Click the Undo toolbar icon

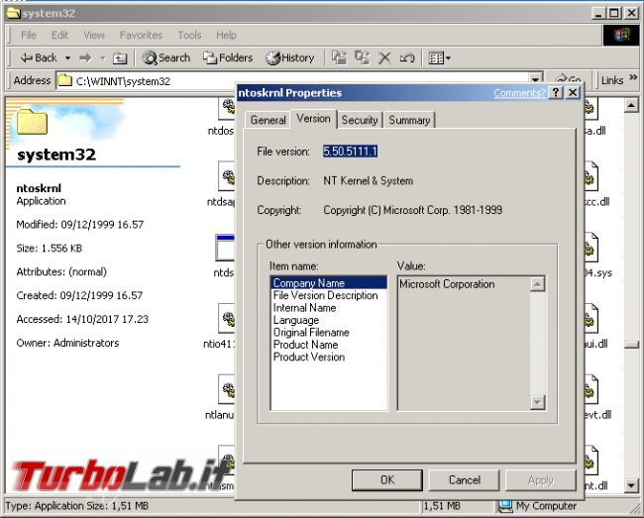407,57
